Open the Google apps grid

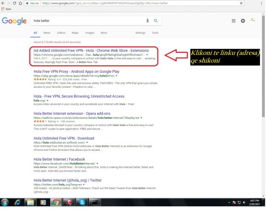(234, 21)
